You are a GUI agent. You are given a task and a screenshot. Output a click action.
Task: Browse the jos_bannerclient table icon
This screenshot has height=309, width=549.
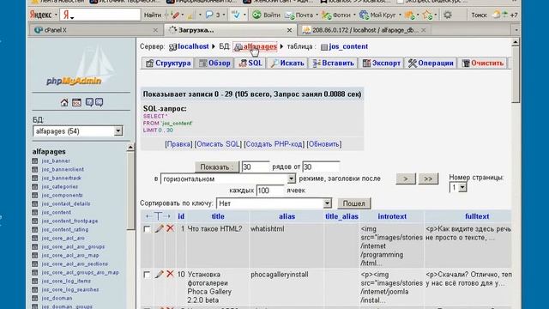35,170
